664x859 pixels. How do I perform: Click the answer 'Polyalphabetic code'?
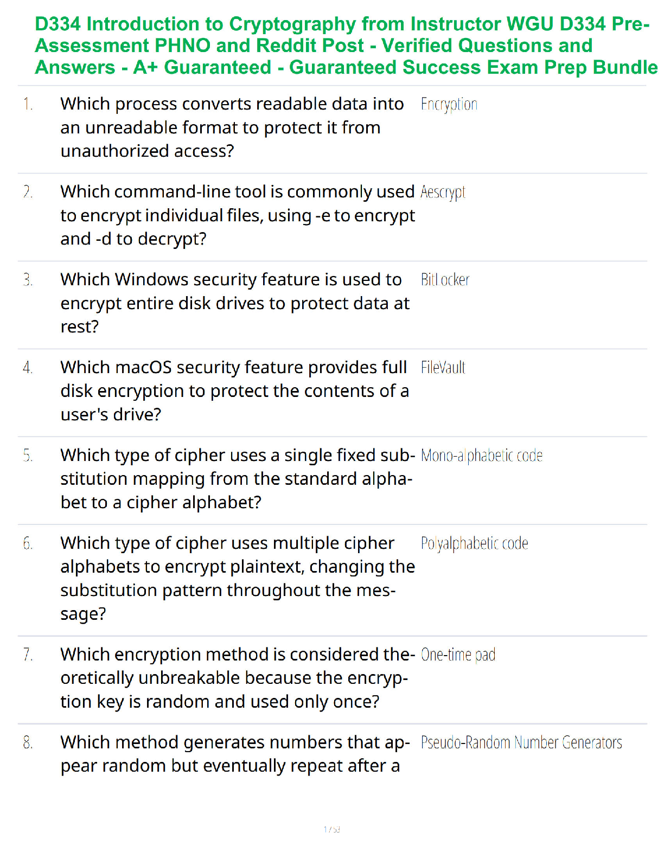(474, 543)
